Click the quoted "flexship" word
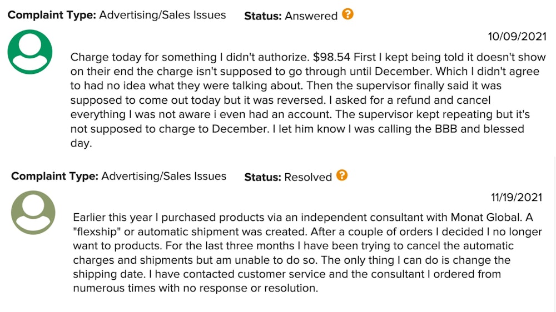 (98, 231)
